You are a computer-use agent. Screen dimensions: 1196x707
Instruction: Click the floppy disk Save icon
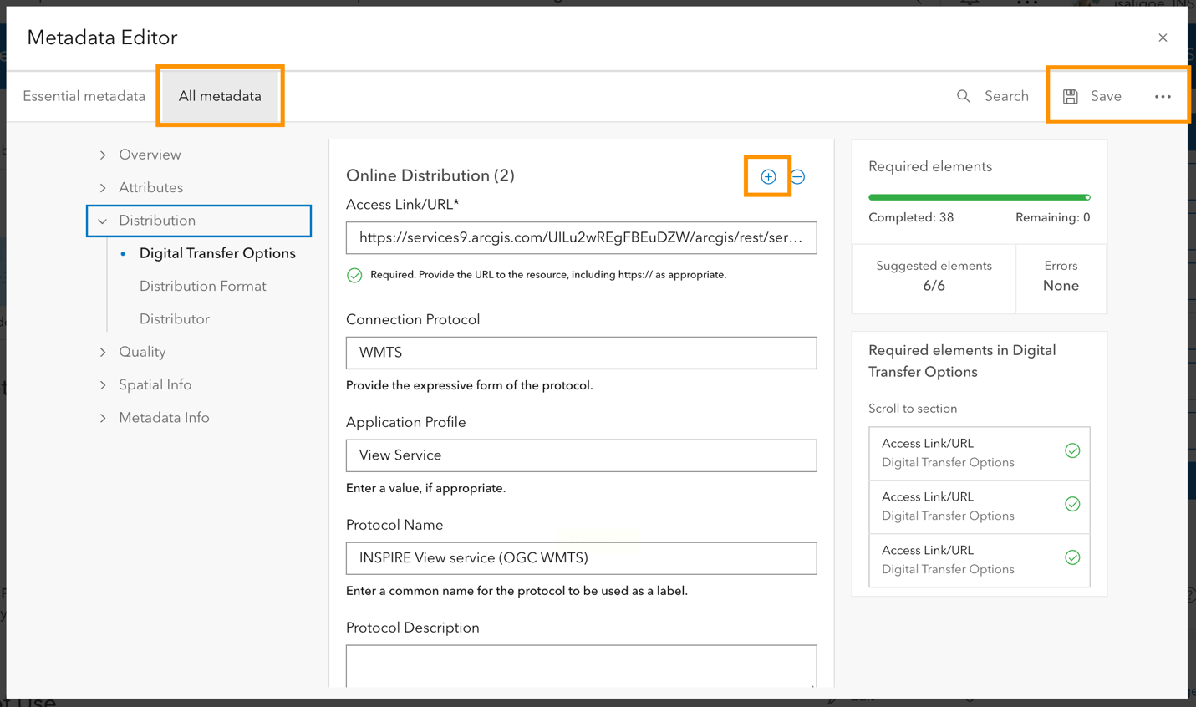tap(1071, 97)
